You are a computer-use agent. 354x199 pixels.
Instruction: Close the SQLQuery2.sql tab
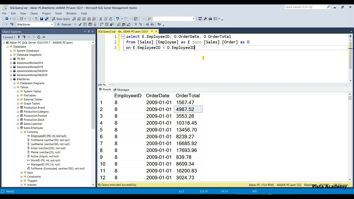click(x=156, y=32)
